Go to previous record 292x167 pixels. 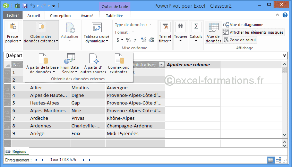tap(42, 160)
